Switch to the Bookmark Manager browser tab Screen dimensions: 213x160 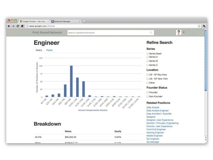click(x=65, y=21)
